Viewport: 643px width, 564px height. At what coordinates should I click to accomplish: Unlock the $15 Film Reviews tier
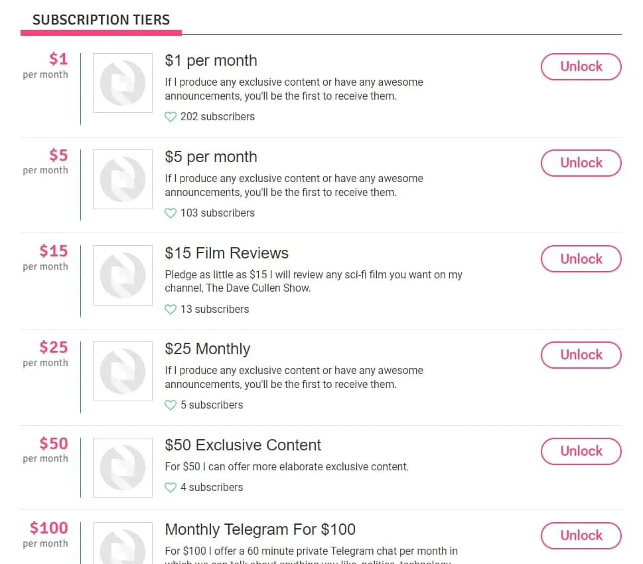tap(581, 259)
